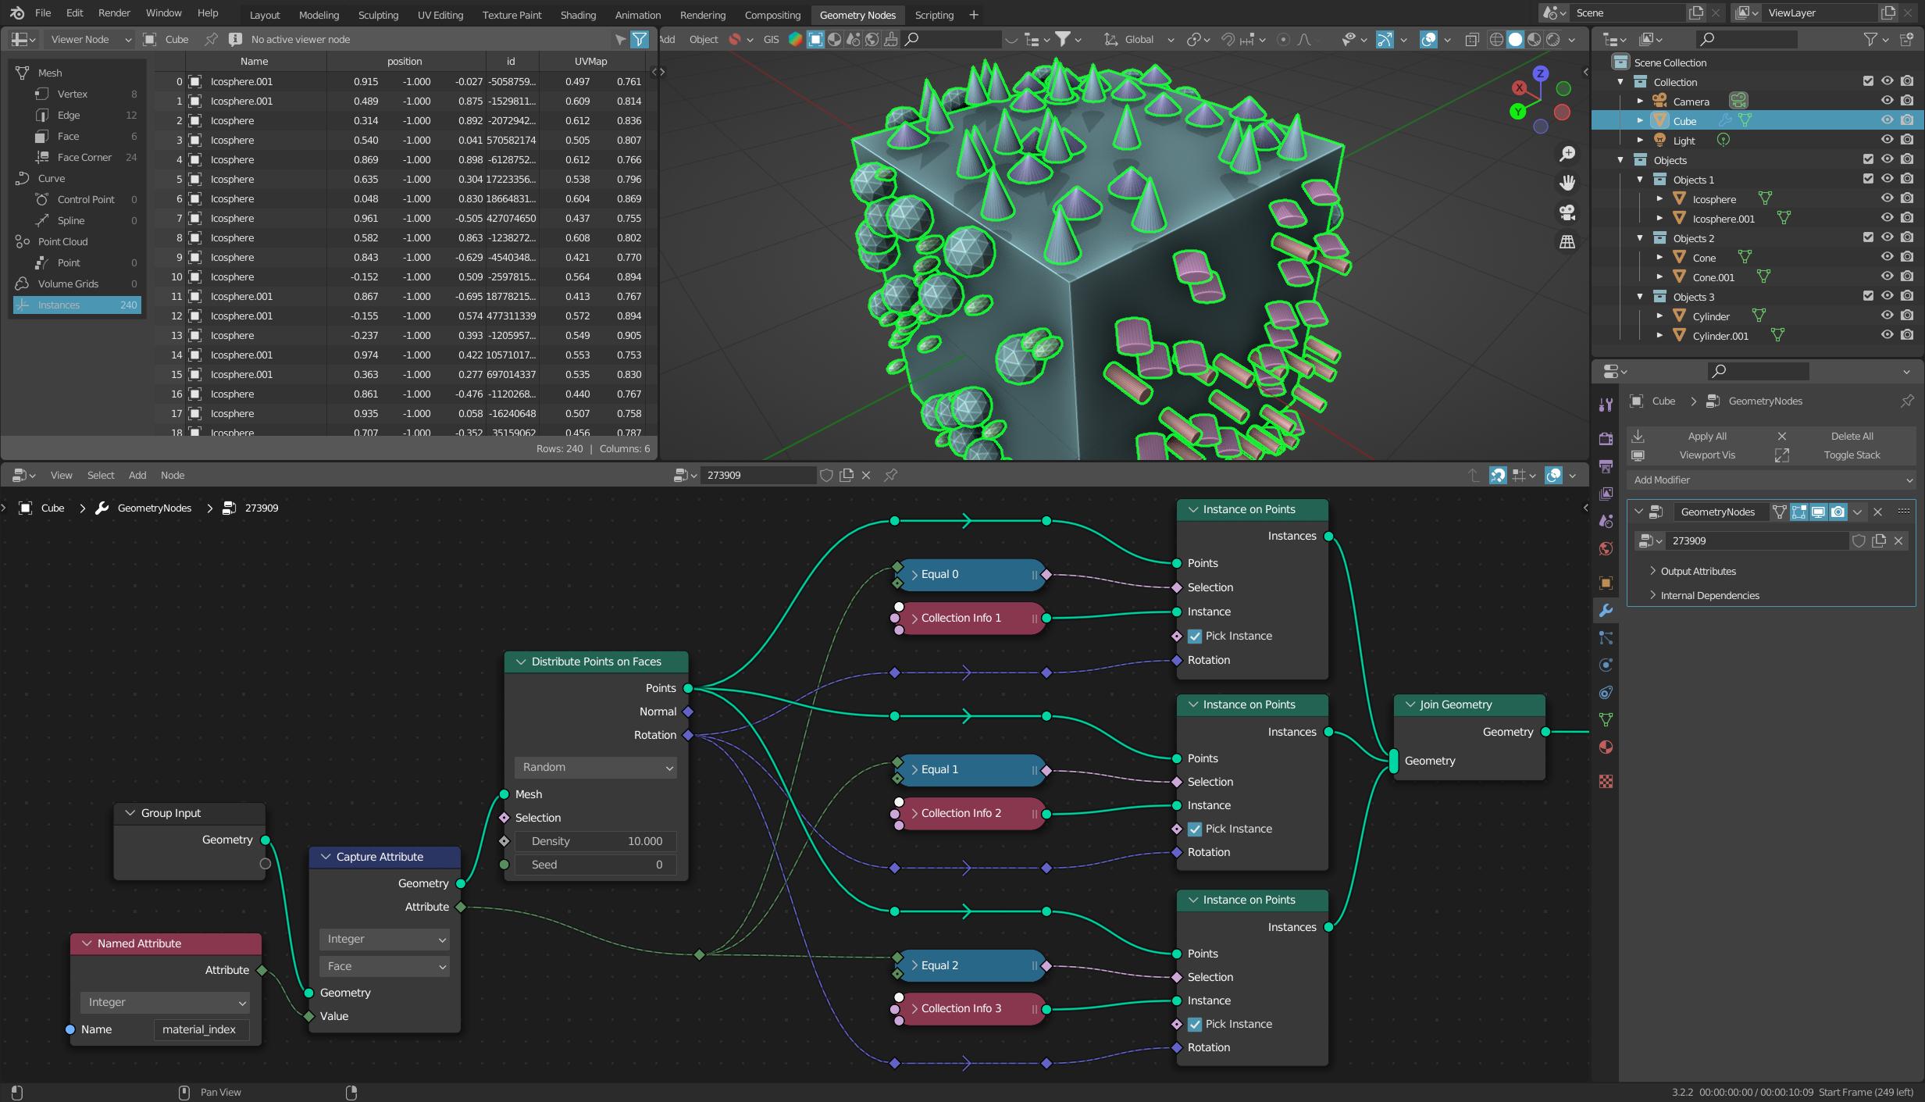
Task: Select material preview viewport shading
Action: pyautogui.click(x=1534, y=39)
